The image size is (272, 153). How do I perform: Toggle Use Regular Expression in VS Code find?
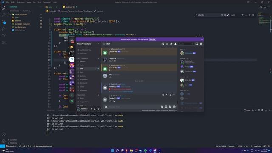coord(228,15)
